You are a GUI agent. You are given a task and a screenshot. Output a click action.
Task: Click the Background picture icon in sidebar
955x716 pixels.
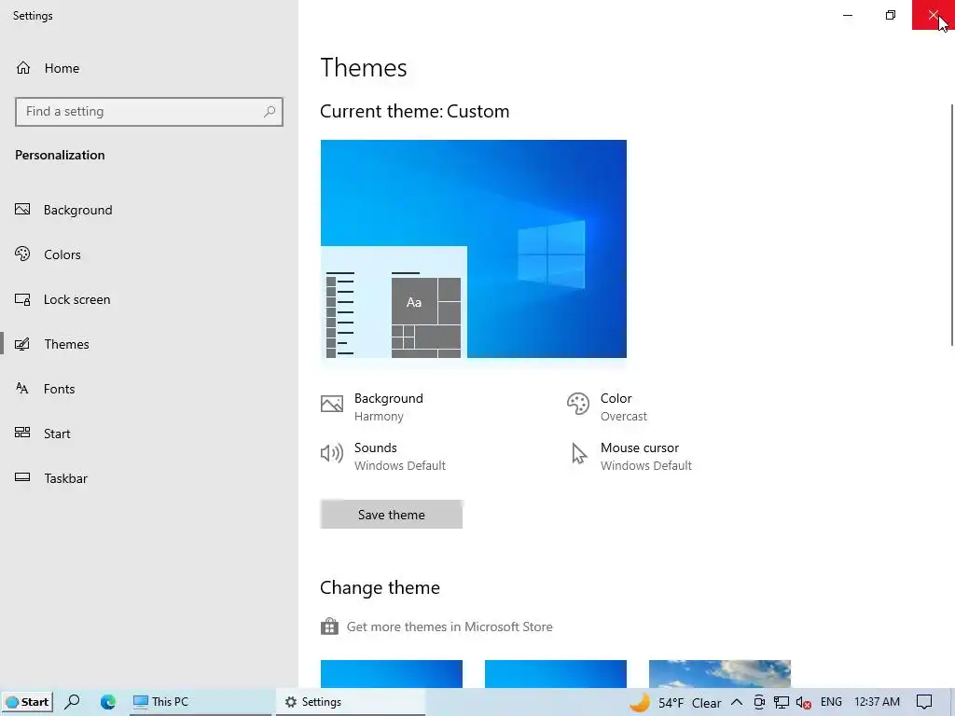(x=22, y=210)
